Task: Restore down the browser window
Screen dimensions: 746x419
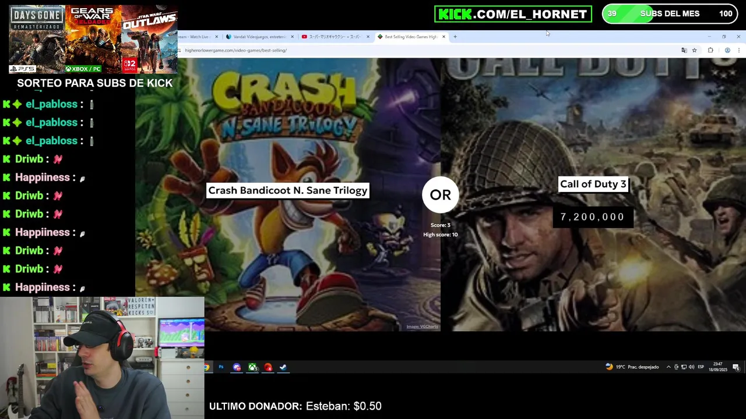Action: [x=724, y=37]
